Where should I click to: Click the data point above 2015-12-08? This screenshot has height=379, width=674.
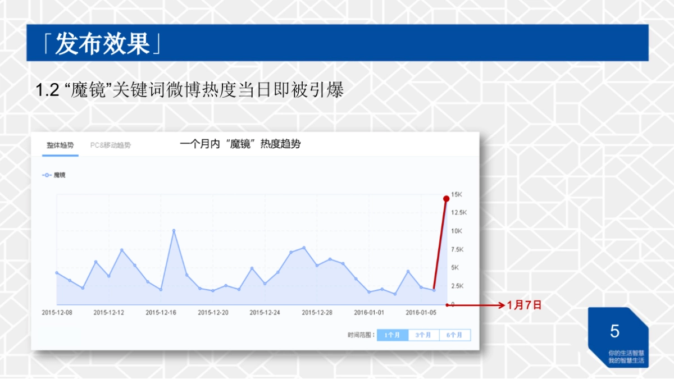click(x=56, y=272)
